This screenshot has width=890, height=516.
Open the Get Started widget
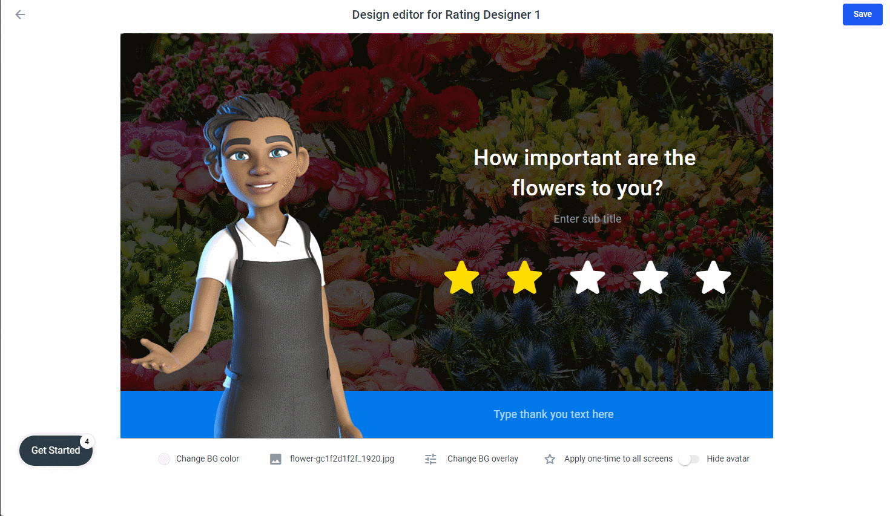click(x=56, y=451)
